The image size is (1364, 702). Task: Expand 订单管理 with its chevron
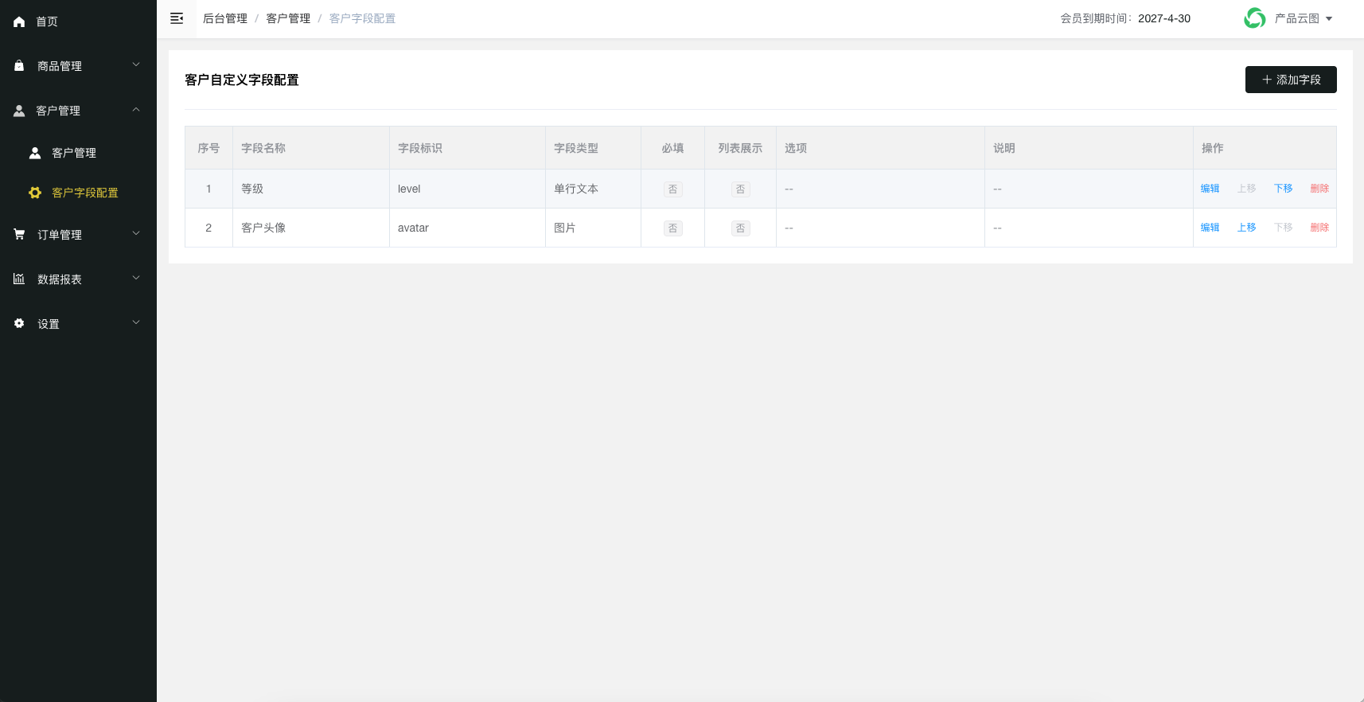coord(136,234)
